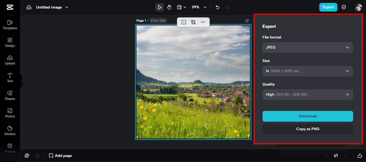Expand the collapsed side panel arrow
This screenshot has height=162, width=366.
point(21,81)
